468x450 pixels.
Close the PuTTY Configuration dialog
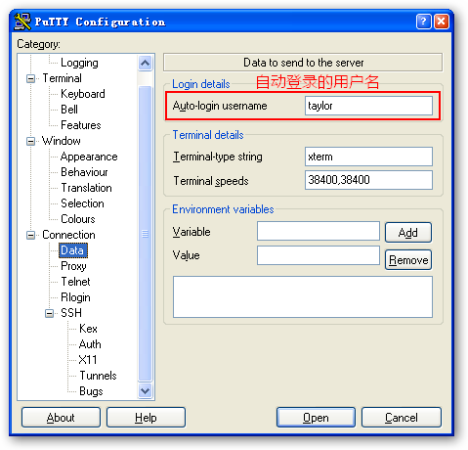(442, 22)
